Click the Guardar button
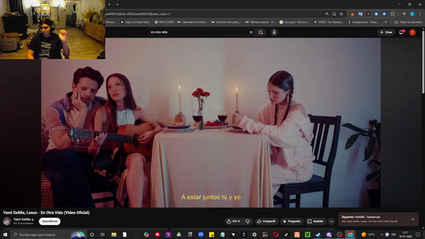 tap(315, 221)
